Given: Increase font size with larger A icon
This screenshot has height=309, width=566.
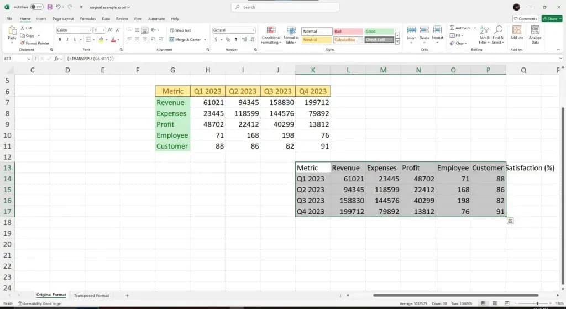Looking at the screenshot, I should point(110,30).
